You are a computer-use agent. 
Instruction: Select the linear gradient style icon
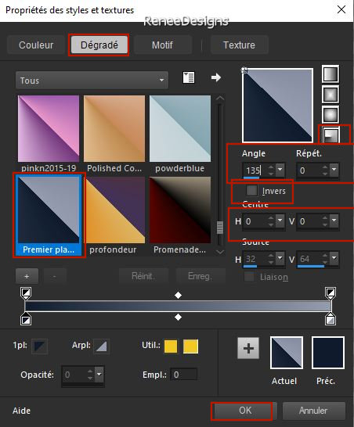[x=331, y=74]
